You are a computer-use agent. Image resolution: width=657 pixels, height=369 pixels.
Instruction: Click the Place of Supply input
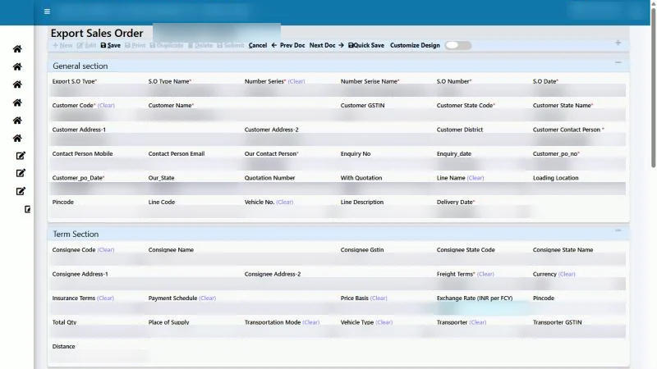tap(194, 332)
